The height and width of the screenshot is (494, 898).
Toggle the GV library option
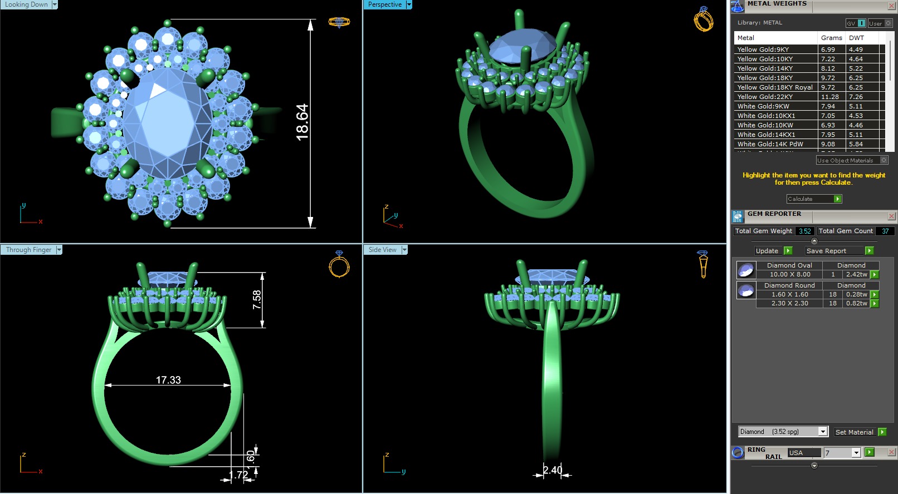856,23
